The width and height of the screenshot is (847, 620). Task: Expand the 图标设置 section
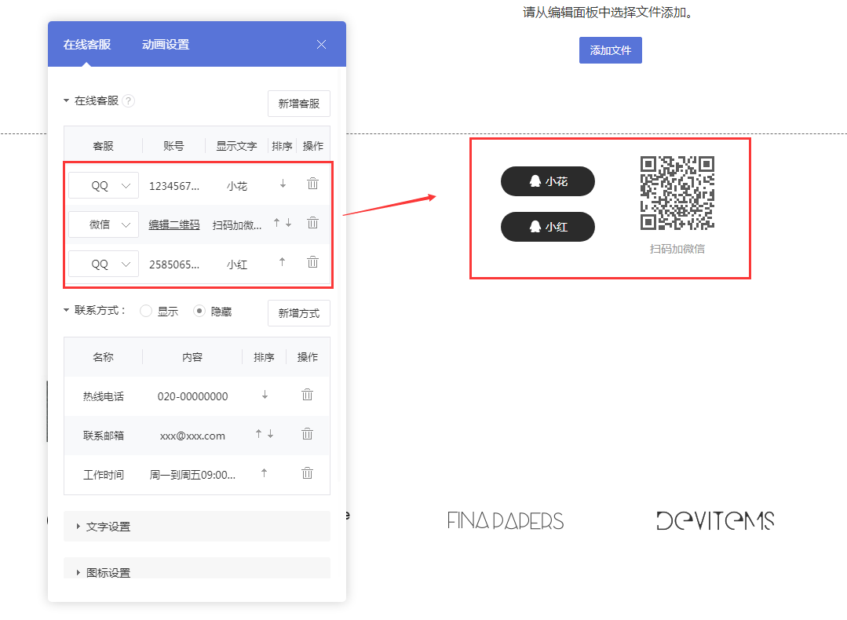[x=196, y=568]
